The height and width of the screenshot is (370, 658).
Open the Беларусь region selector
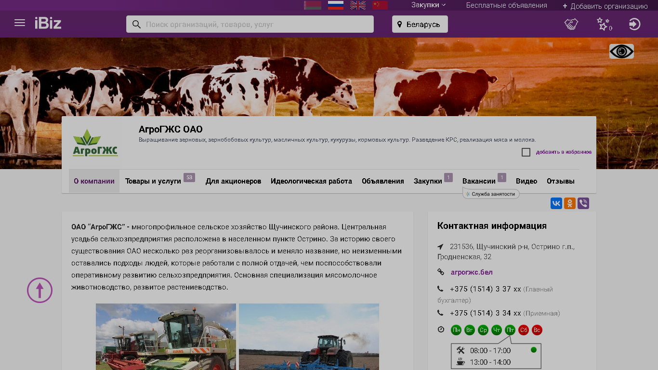click(x=420, y=24)
